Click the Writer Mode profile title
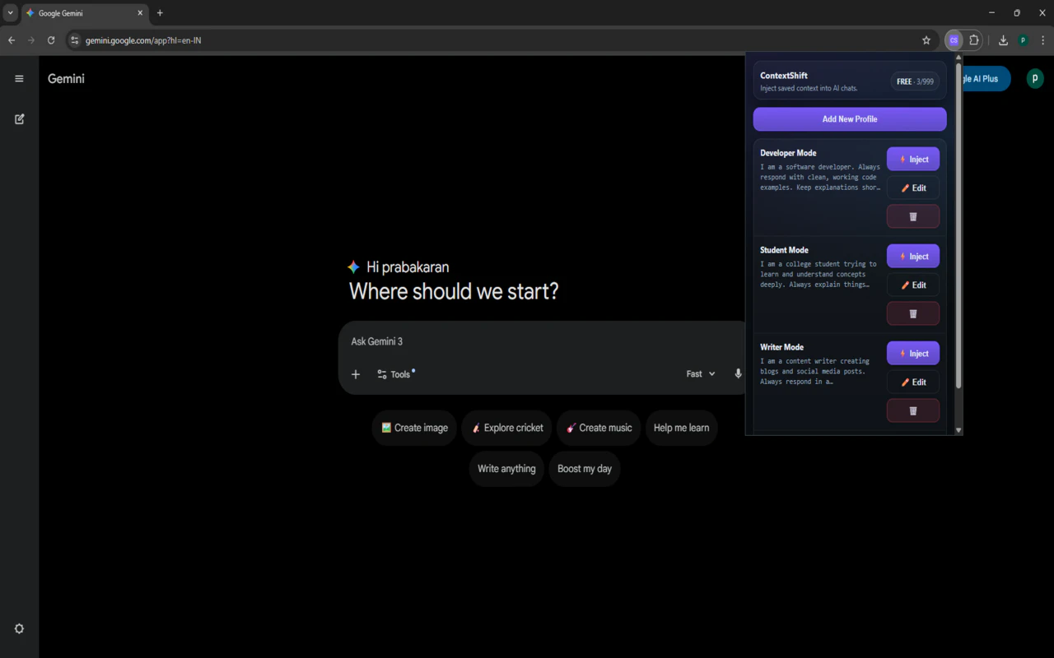This screenshot has width=1054, height=658. point(781,347)
